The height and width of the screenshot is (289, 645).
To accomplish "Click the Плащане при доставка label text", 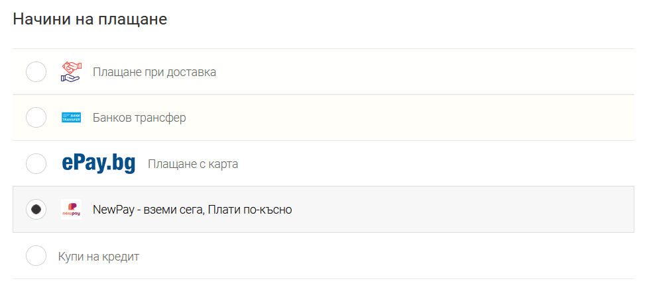I will pyautogui.click(x=154, y=72).
